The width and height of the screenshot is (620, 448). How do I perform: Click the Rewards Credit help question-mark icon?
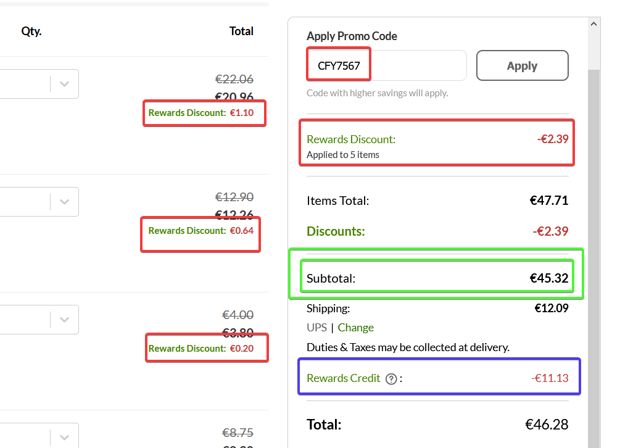[391, 379]
